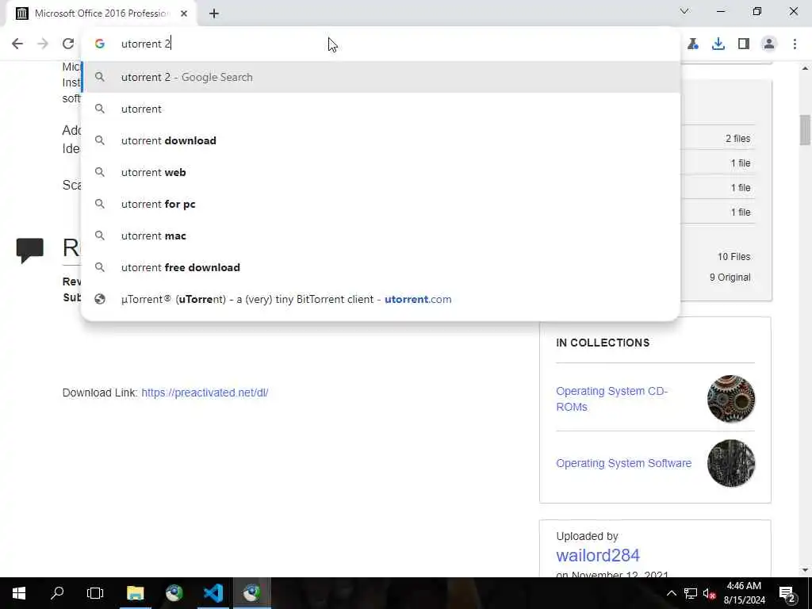The image size is (812, 609).
Task: Close the Microsoft Office 2016 tab
Action: (x=184, y=13)
